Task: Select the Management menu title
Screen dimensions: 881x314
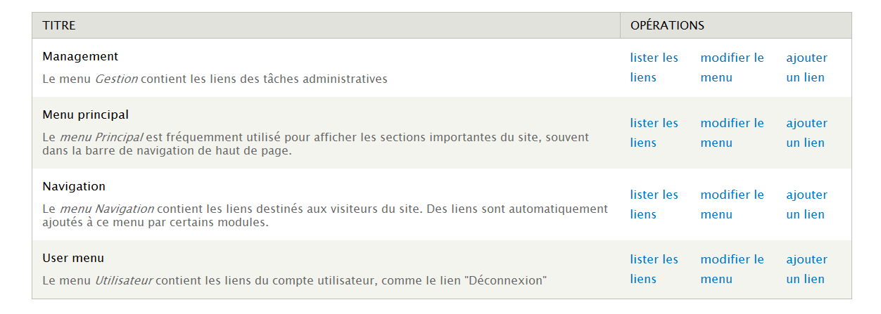Action: (x=80, y=57)
